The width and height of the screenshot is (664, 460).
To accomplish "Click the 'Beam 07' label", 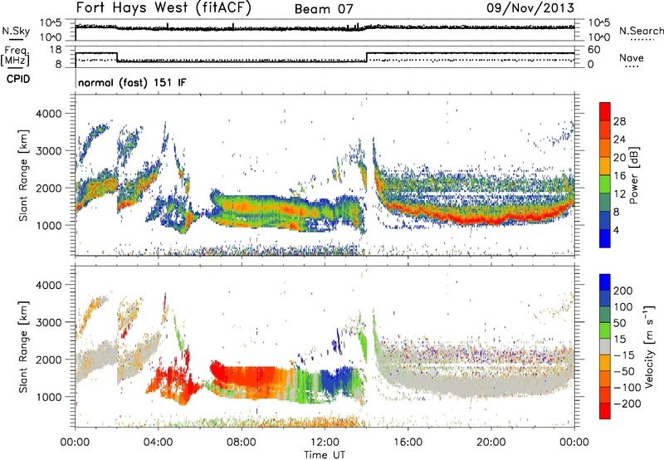I will [324, 9].
